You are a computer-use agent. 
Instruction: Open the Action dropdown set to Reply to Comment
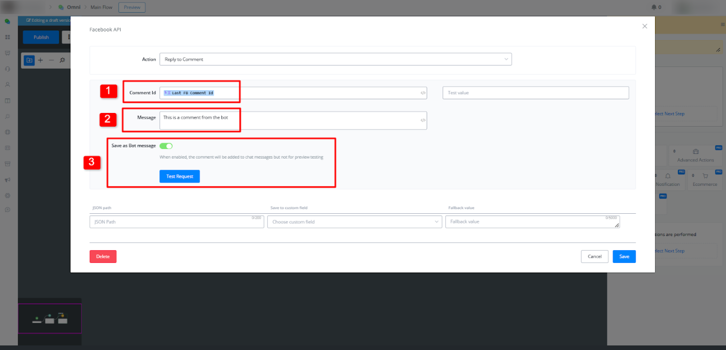point(335,59)
